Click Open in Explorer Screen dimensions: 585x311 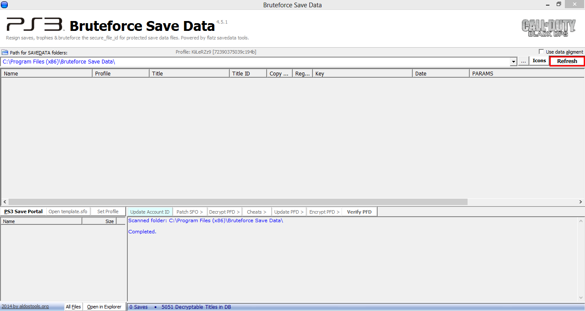point(104,307)
